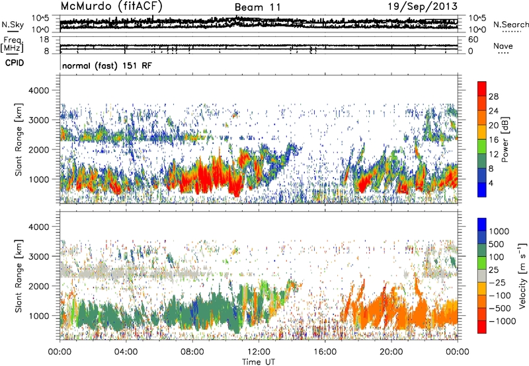The image size is (529, 366).
Task: Click the red segment of Velocity color bar
Action: [482, 327]
